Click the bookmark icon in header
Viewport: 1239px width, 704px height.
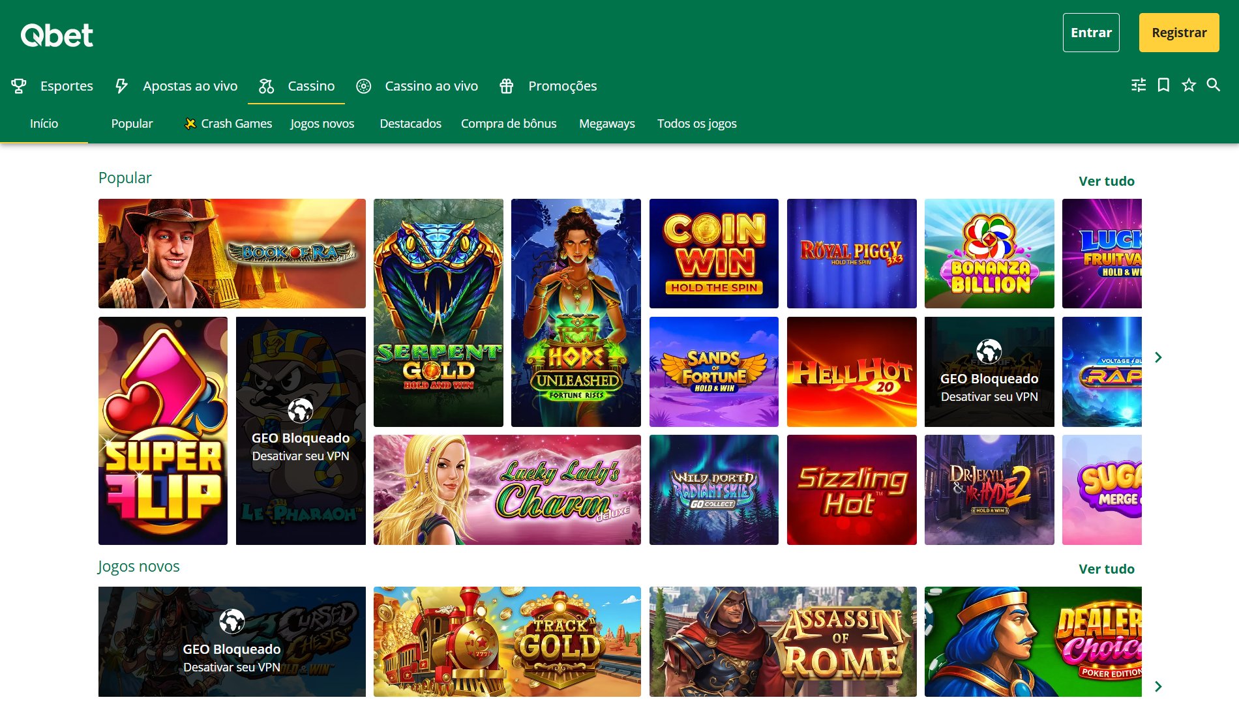1163,85
